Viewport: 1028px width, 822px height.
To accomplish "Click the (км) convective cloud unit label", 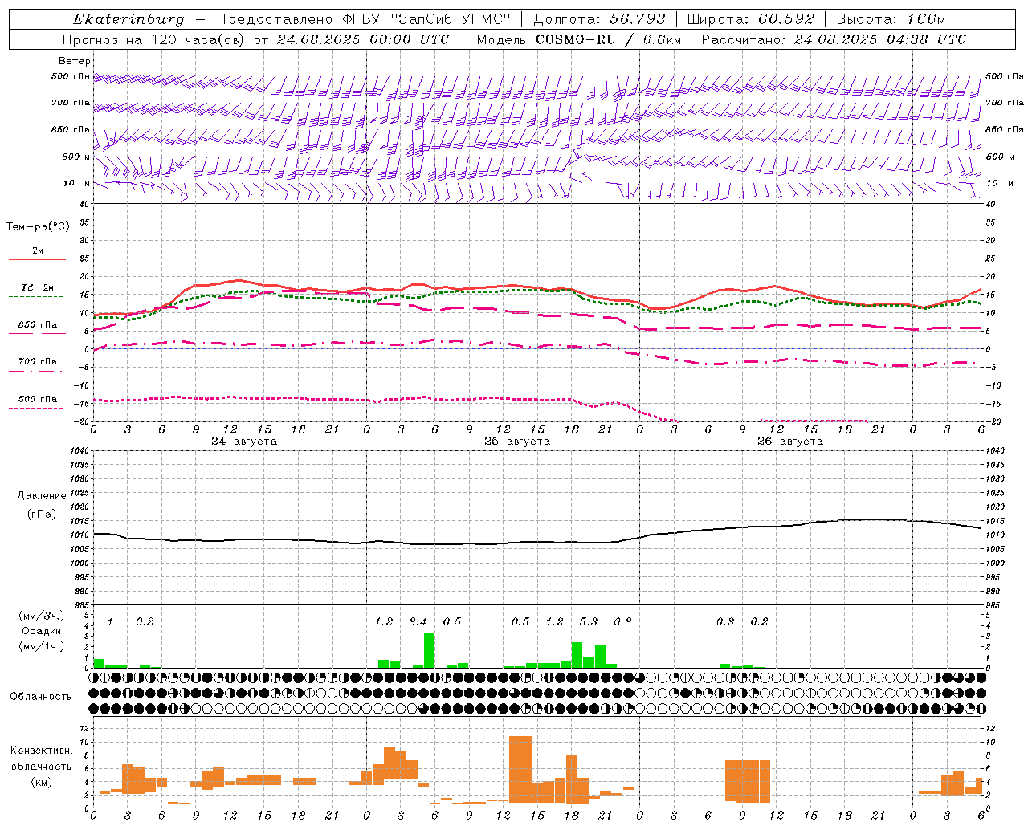I will click(x=41, y=782).
